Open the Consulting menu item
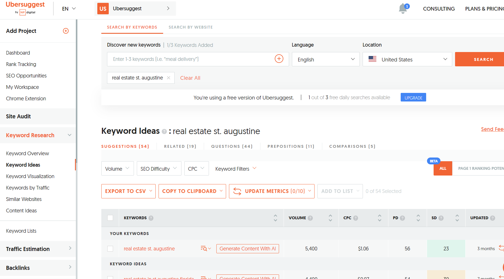504x279 pixels. coord(439,9)
